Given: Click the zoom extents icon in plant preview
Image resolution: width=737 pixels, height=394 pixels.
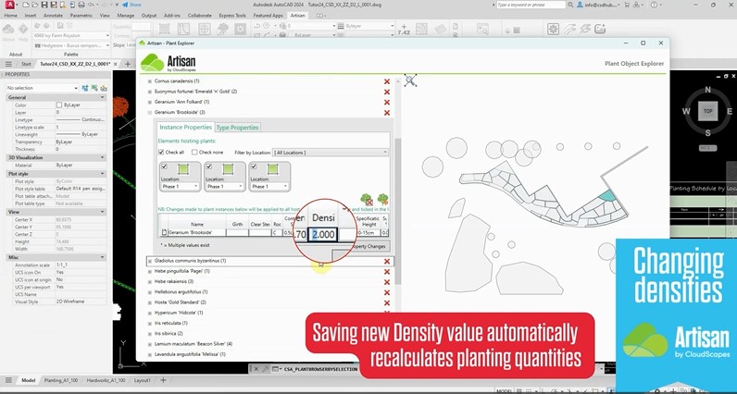Looking at the screenshot, I should click(410, 81).
